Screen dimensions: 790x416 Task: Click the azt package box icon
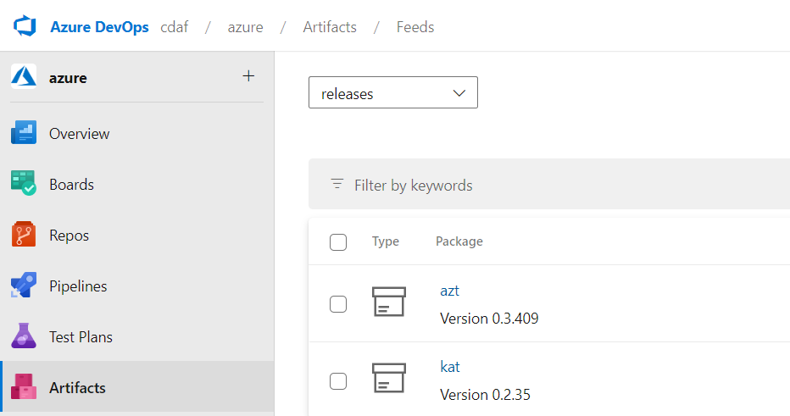pos(389,302)
